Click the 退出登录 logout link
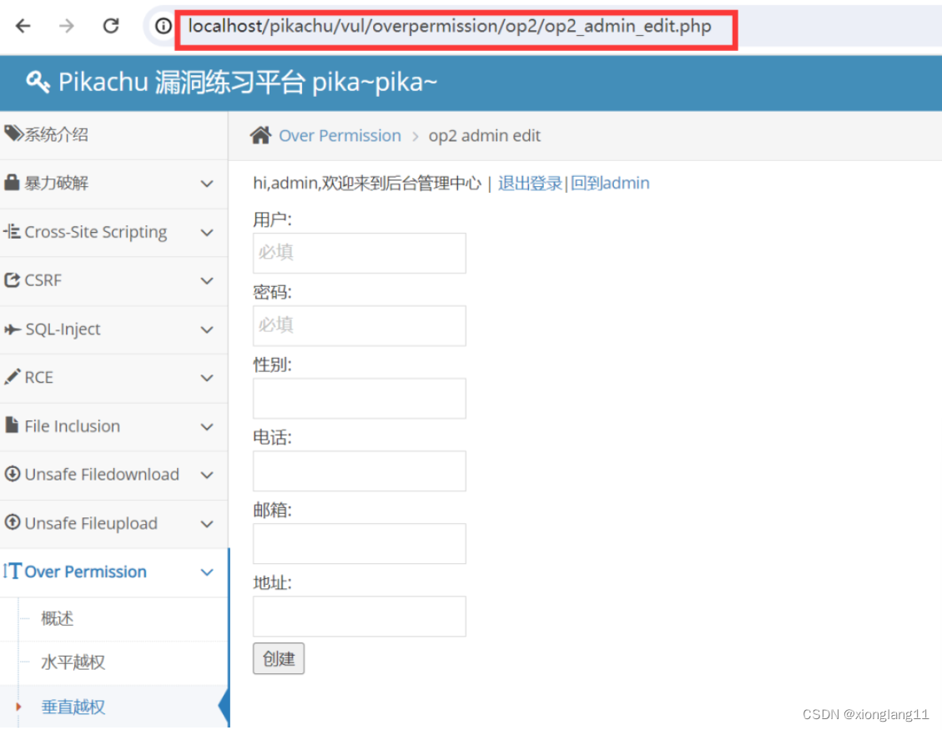The width and height of the screenshot is (942, 730). (x=530, y=184)
